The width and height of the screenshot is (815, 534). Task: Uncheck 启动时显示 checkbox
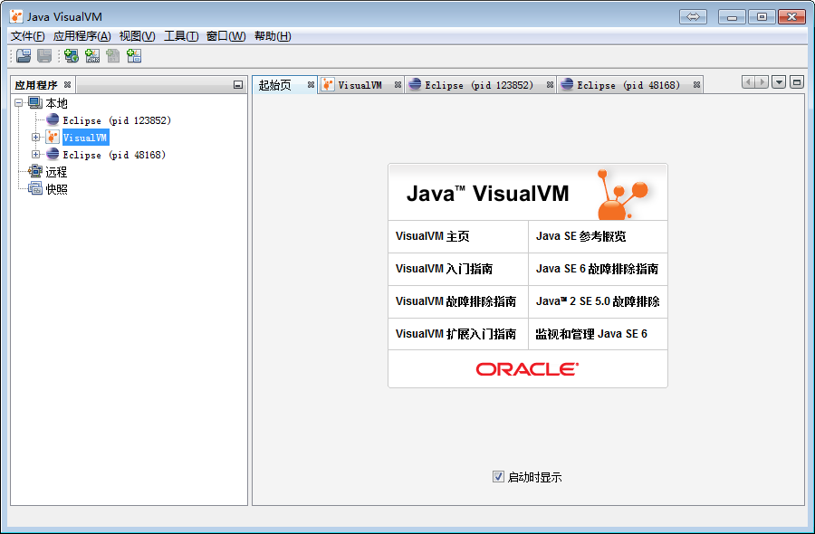(498, 476)
